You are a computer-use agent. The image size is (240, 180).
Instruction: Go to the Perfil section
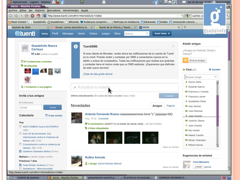(55, 33)
